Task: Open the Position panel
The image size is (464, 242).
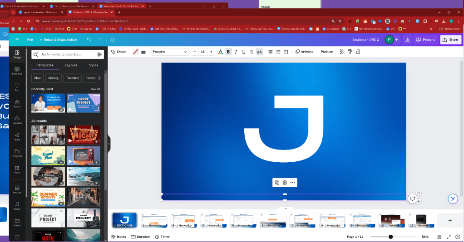Action: tap(327, 52)
